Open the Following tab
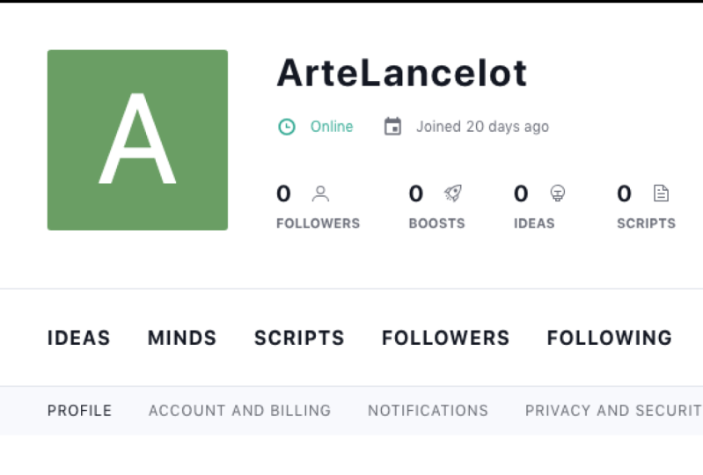Screen dimensions: 703x475 (x=610, y=338)
